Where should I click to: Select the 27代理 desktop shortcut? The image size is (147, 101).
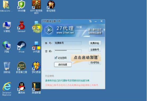click(x=36, y=27)
